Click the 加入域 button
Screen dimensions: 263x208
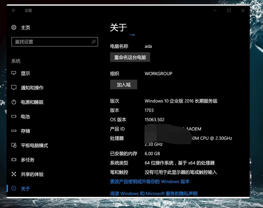[124, 85]
